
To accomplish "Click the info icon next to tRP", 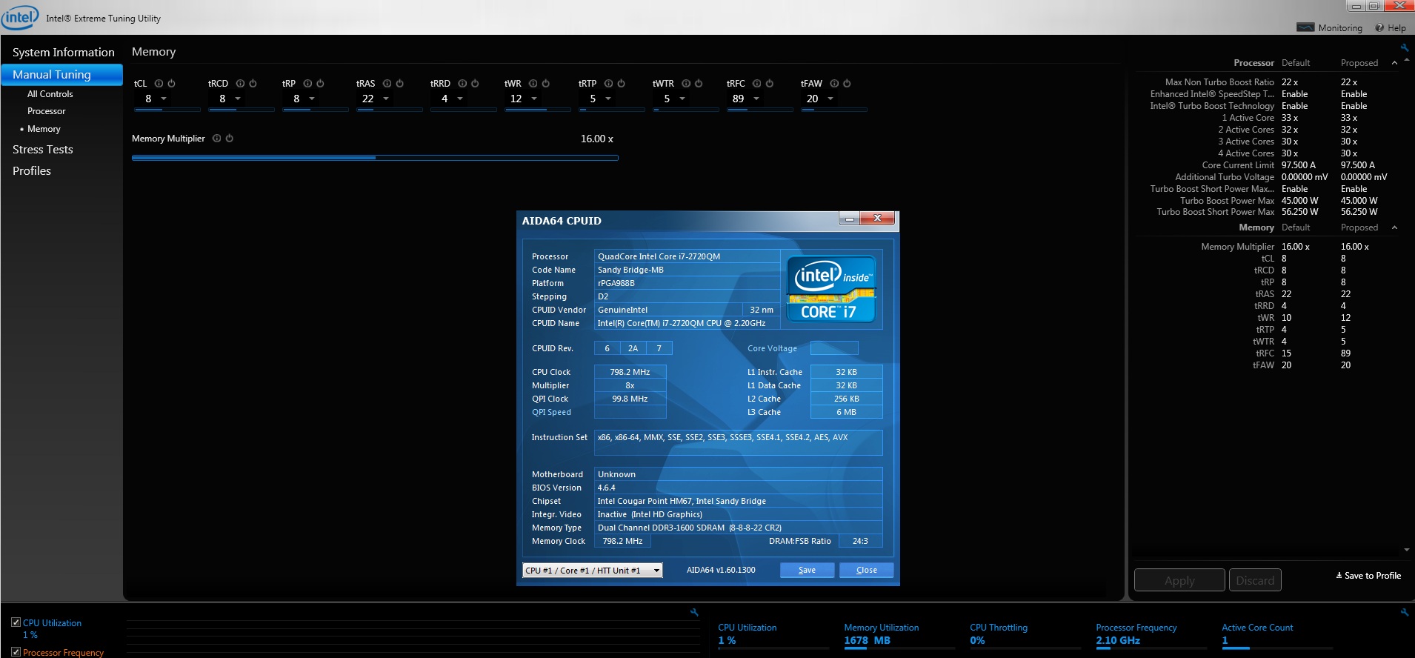I will click(x=307, y=84).
